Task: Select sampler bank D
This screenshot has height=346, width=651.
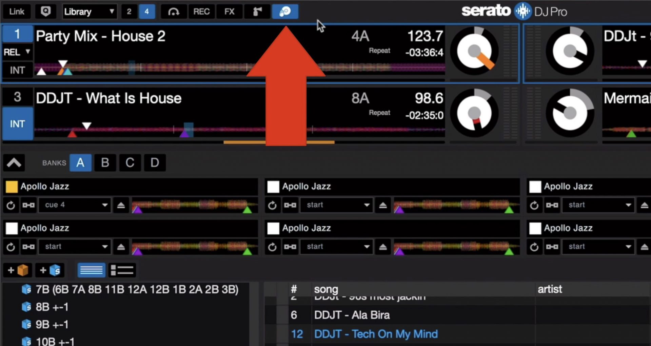Action: [155, 163]
